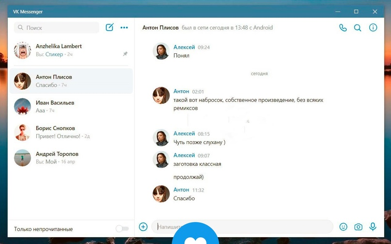Start a voice call with Антон Плисов
Viewport: 391px width, 244px height.
click(343, 28)
